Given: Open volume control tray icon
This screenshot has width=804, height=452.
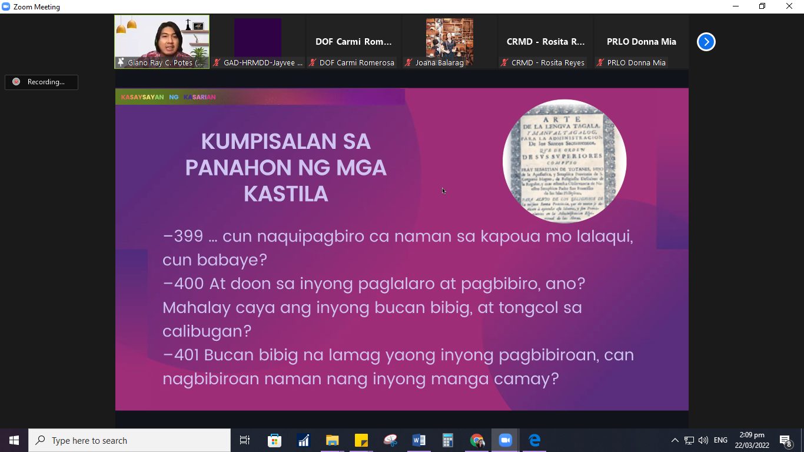Looking at the screenshot, I should (703, 440).
